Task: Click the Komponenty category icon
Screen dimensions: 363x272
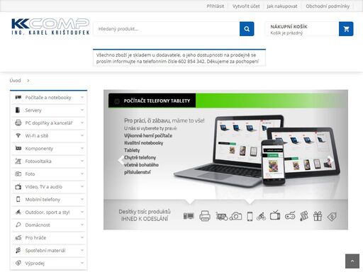Action: point(18,148)
